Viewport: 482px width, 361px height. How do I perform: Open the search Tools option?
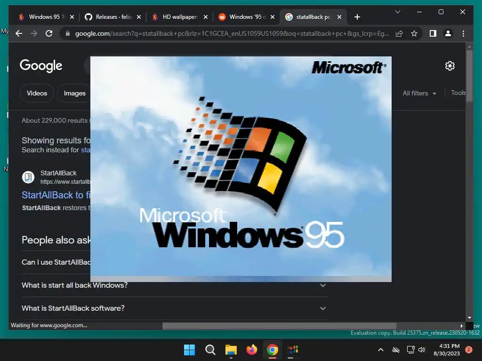458,93
